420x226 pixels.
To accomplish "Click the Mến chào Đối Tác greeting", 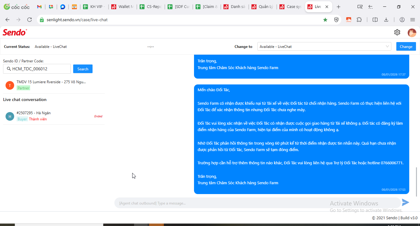I will (214, 90).
